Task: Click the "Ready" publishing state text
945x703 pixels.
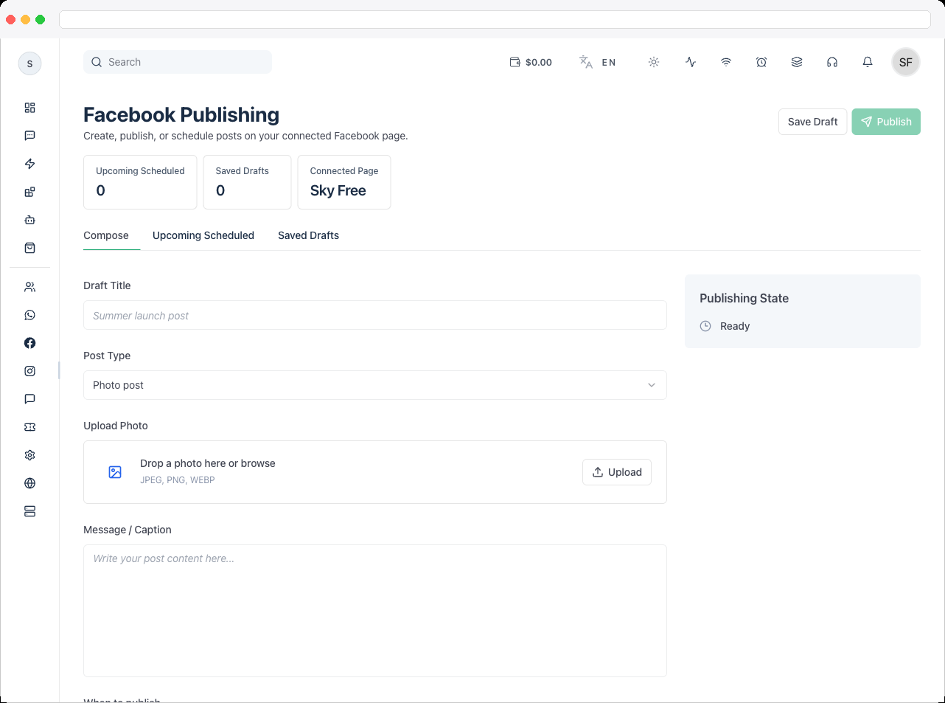Action: click(735, 326)
